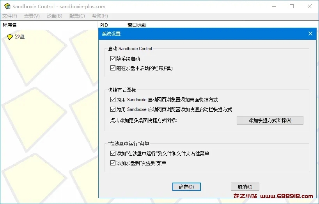The image size is (319, 204).
Task: Toggle 随在沙盘中启动的程序启动 checkbox
Action: click(x=113, y=68)
